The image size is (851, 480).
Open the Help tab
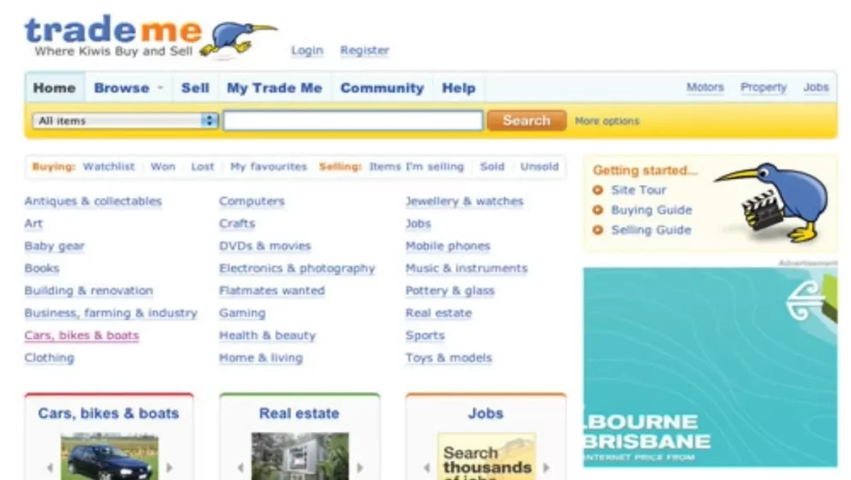point(459,88)
